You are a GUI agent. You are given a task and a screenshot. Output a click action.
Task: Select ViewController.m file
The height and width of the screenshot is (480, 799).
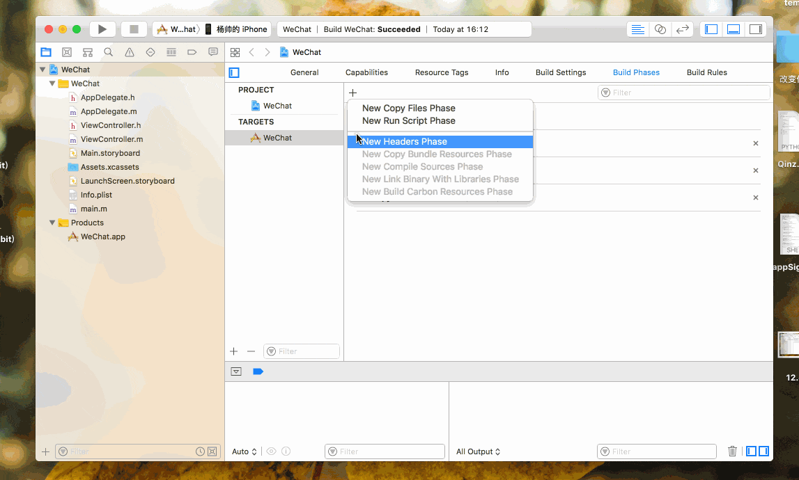(111, 139)
